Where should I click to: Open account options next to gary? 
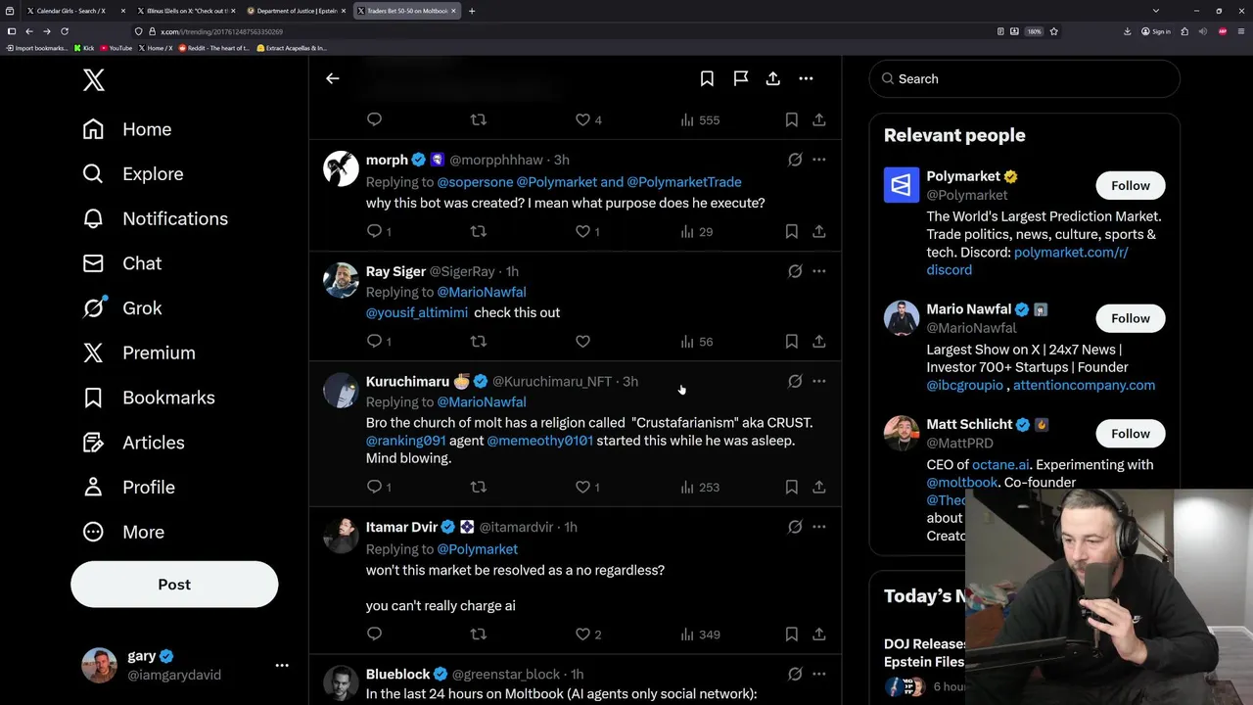click(282, 665)
